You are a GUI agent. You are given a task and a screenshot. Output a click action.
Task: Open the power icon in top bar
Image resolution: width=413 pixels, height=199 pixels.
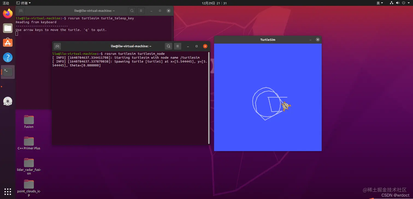403,3
